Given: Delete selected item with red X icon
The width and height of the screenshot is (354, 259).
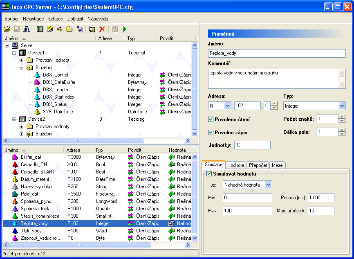Looking at the screenshot, I should click(102, 29).
